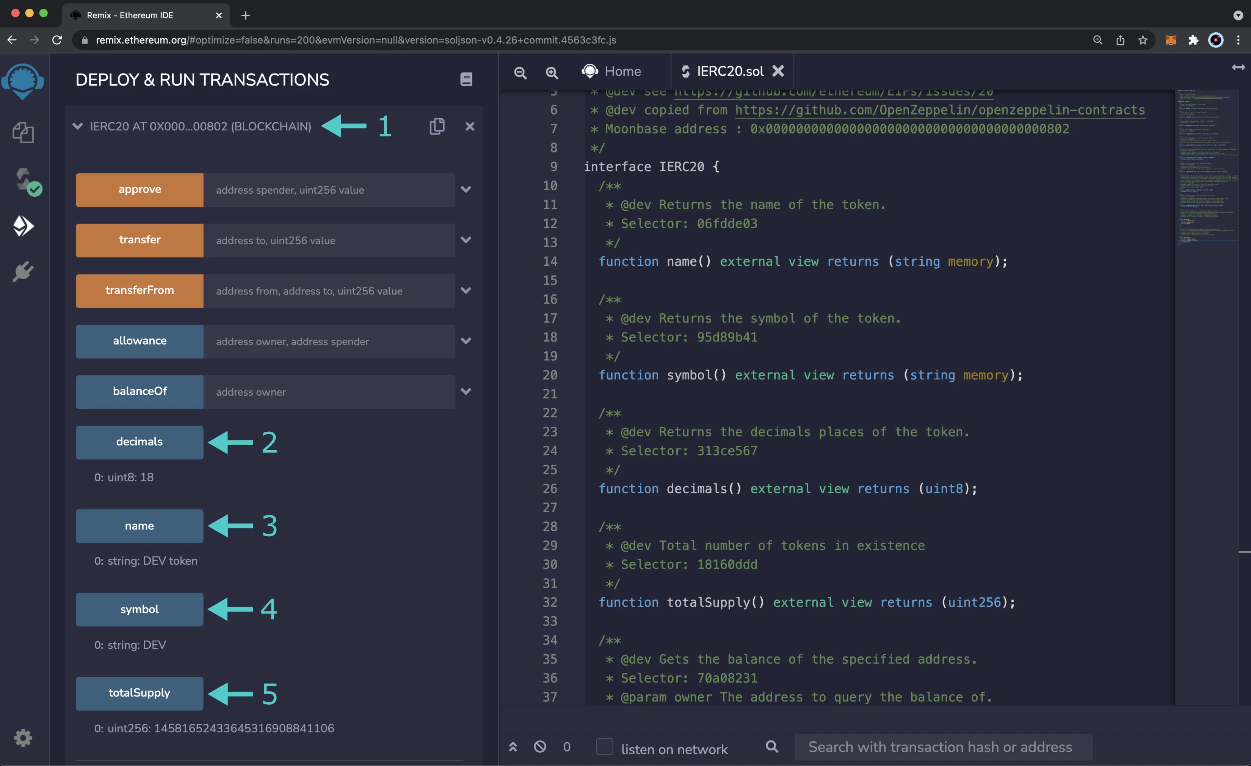The image size is (1251, 766).
Task: Expand the balanceOf function parameters
Action: [x=466, y=391]
